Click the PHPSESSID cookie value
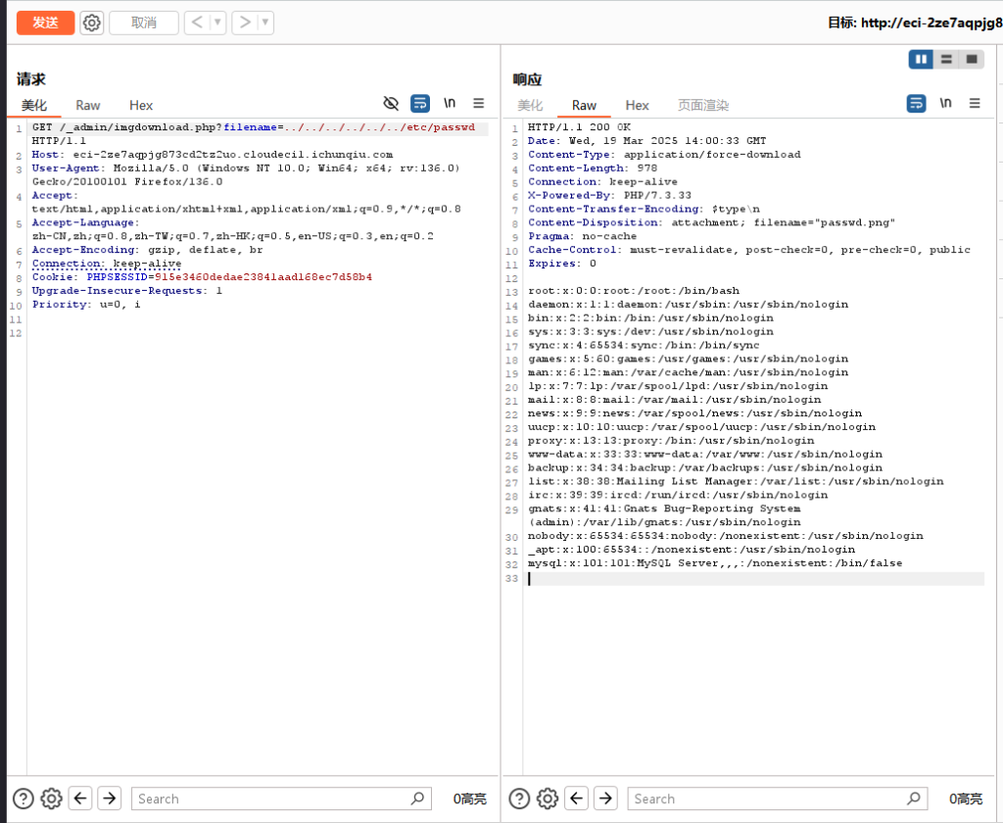Image resolution: width=1003 pixels, height=823 pixels. coord(263,277)
